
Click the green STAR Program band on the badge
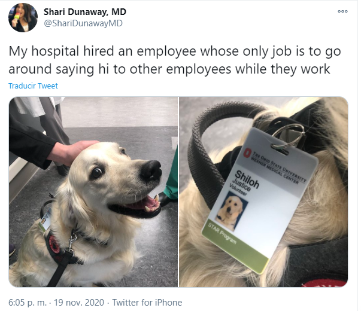(235, 245)
